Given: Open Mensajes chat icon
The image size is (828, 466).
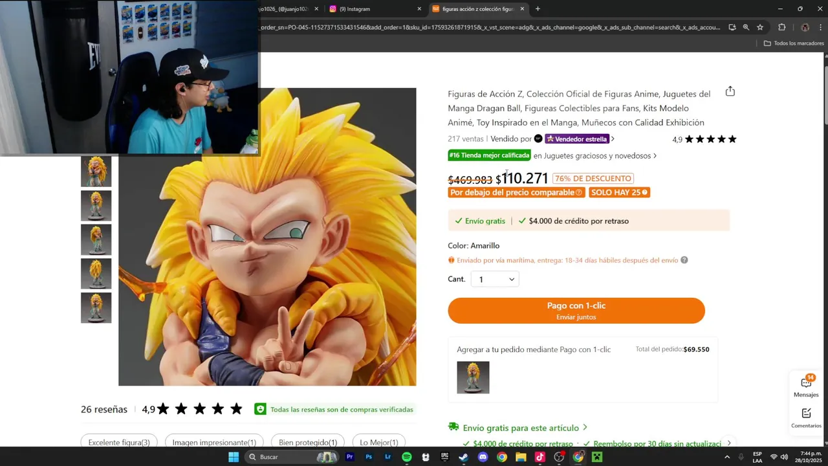Looking at the screenshot, I should (806, 386).
